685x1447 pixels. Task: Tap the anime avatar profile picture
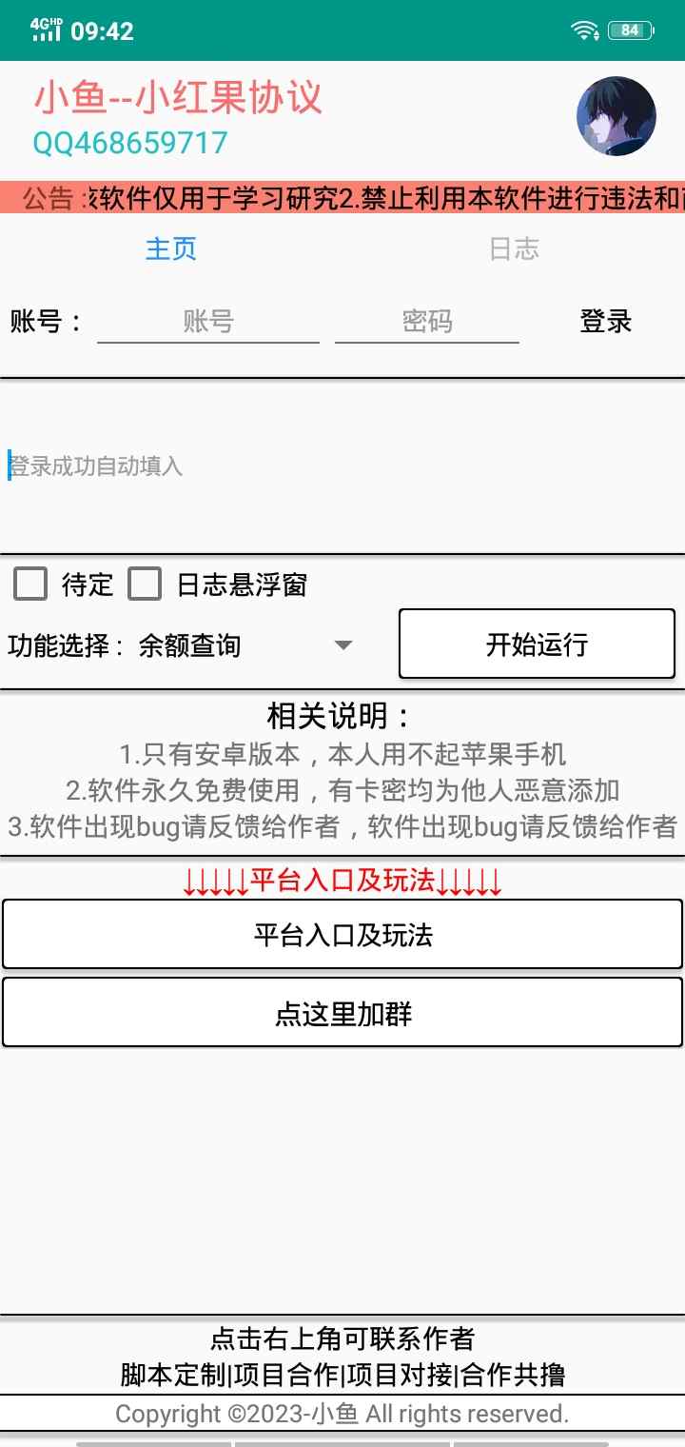pyautogui.click(x=616, y=116)
